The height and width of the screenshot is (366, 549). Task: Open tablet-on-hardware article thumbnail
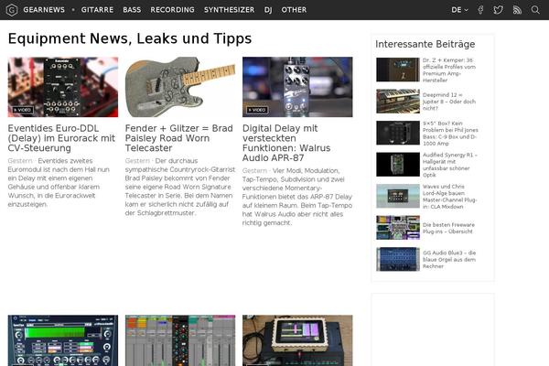coord(297,340)
